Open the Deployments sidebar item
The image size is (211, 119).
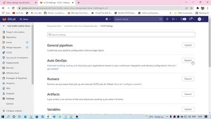coord(13,63)
